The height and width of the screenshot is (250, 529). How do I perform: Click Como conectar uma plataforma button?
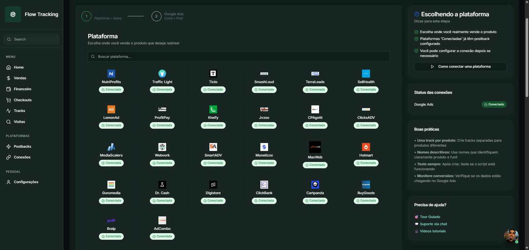coord(460,67)
